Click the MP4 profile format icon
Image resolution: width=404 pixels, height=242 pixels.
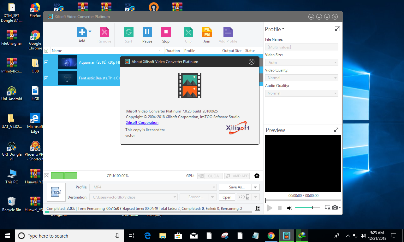56,192
